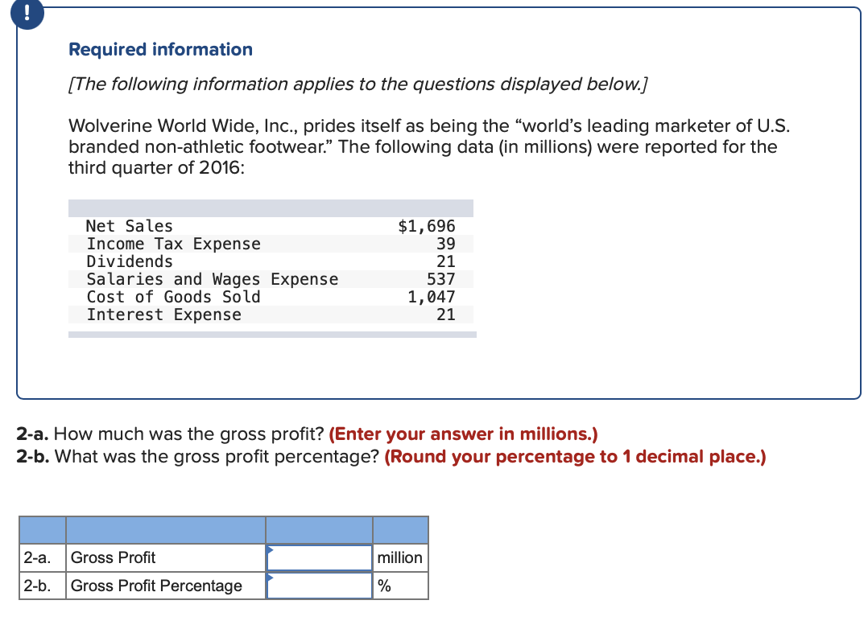Screen dimensions: 868x625
Task: Click the million unit cell
Action: point(400,557)
